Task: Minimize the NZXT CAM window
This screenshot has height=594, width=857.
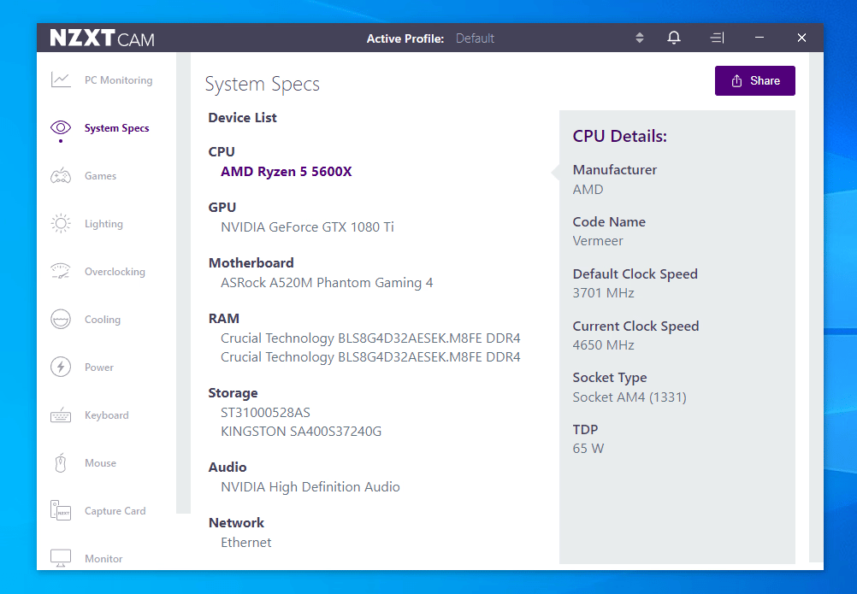Action: point(759,38)
